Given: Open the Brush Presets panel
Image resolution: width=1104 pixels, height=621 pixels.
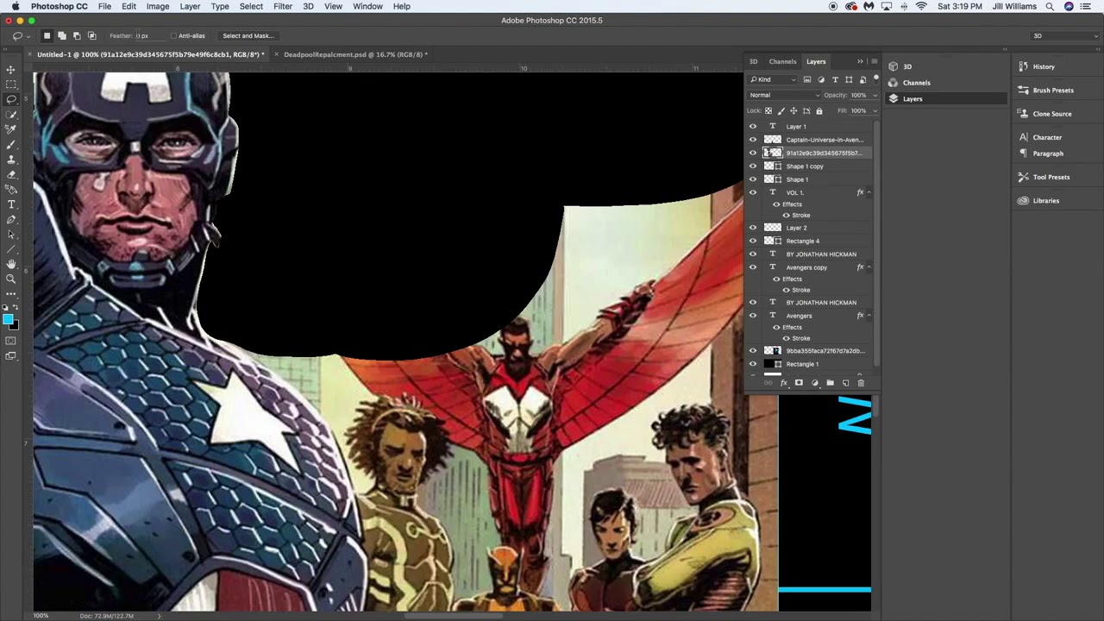Looking at the screenshot, I should coord(1053,90).
